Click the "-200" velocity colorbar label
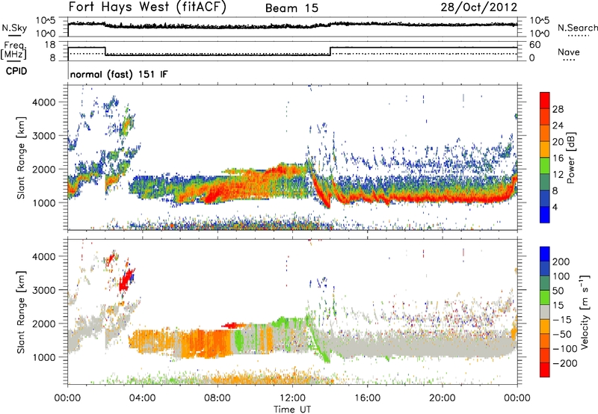598x414 pixels. click(564, 363)
